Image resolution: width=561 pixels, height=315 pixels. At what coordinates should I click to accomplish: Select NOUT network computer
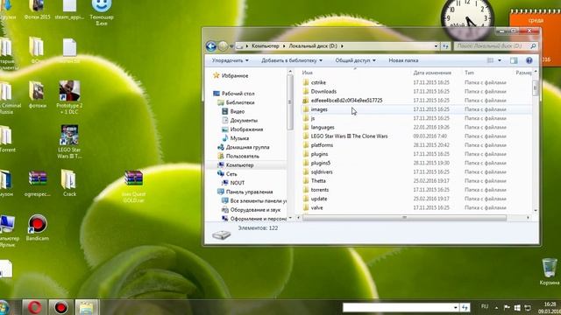click(x=238, y=183)
